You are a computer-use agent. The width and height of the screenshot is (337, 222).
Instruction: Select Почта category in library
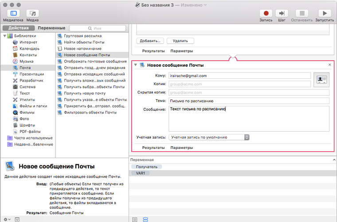(x=25, y=68)
